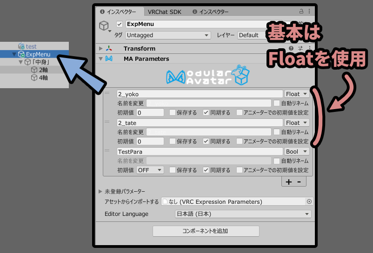Viewport: 373px width, 253px height.
Task: Click the lock icon on the inspector panel
Action: [x=301, y=11]
